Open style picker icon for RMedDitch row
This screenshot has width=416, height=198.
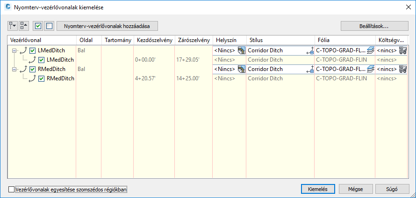pos(310,69)
